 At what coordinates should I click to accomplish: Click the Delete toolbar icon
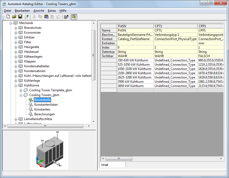pos(52,17)
